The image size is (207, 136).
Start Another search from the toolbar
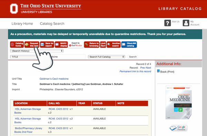click(114, 45)
